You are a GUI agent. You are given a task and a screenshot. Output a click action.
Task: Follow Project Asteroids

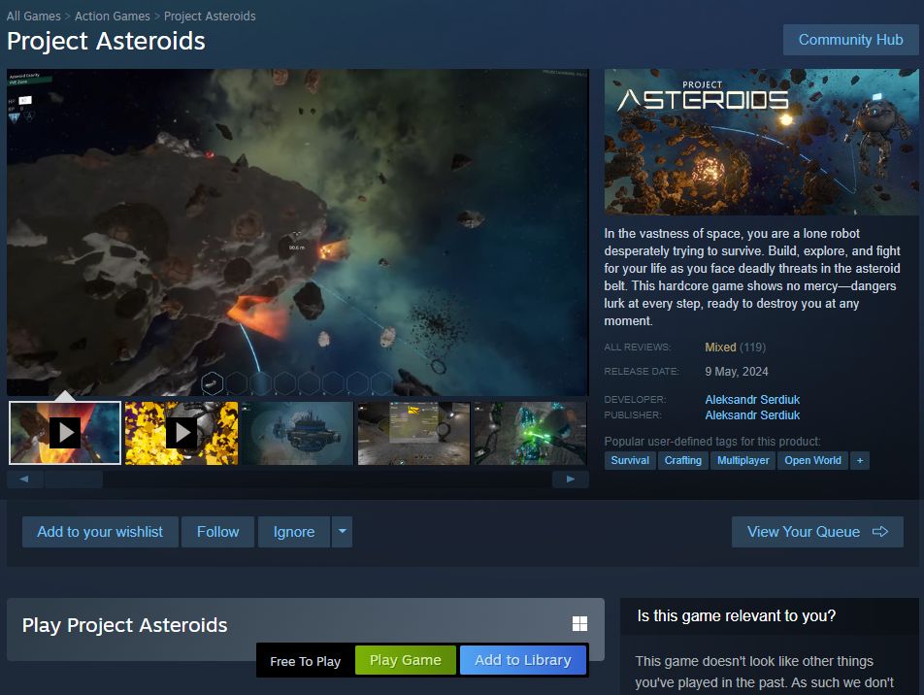point(218,532)
